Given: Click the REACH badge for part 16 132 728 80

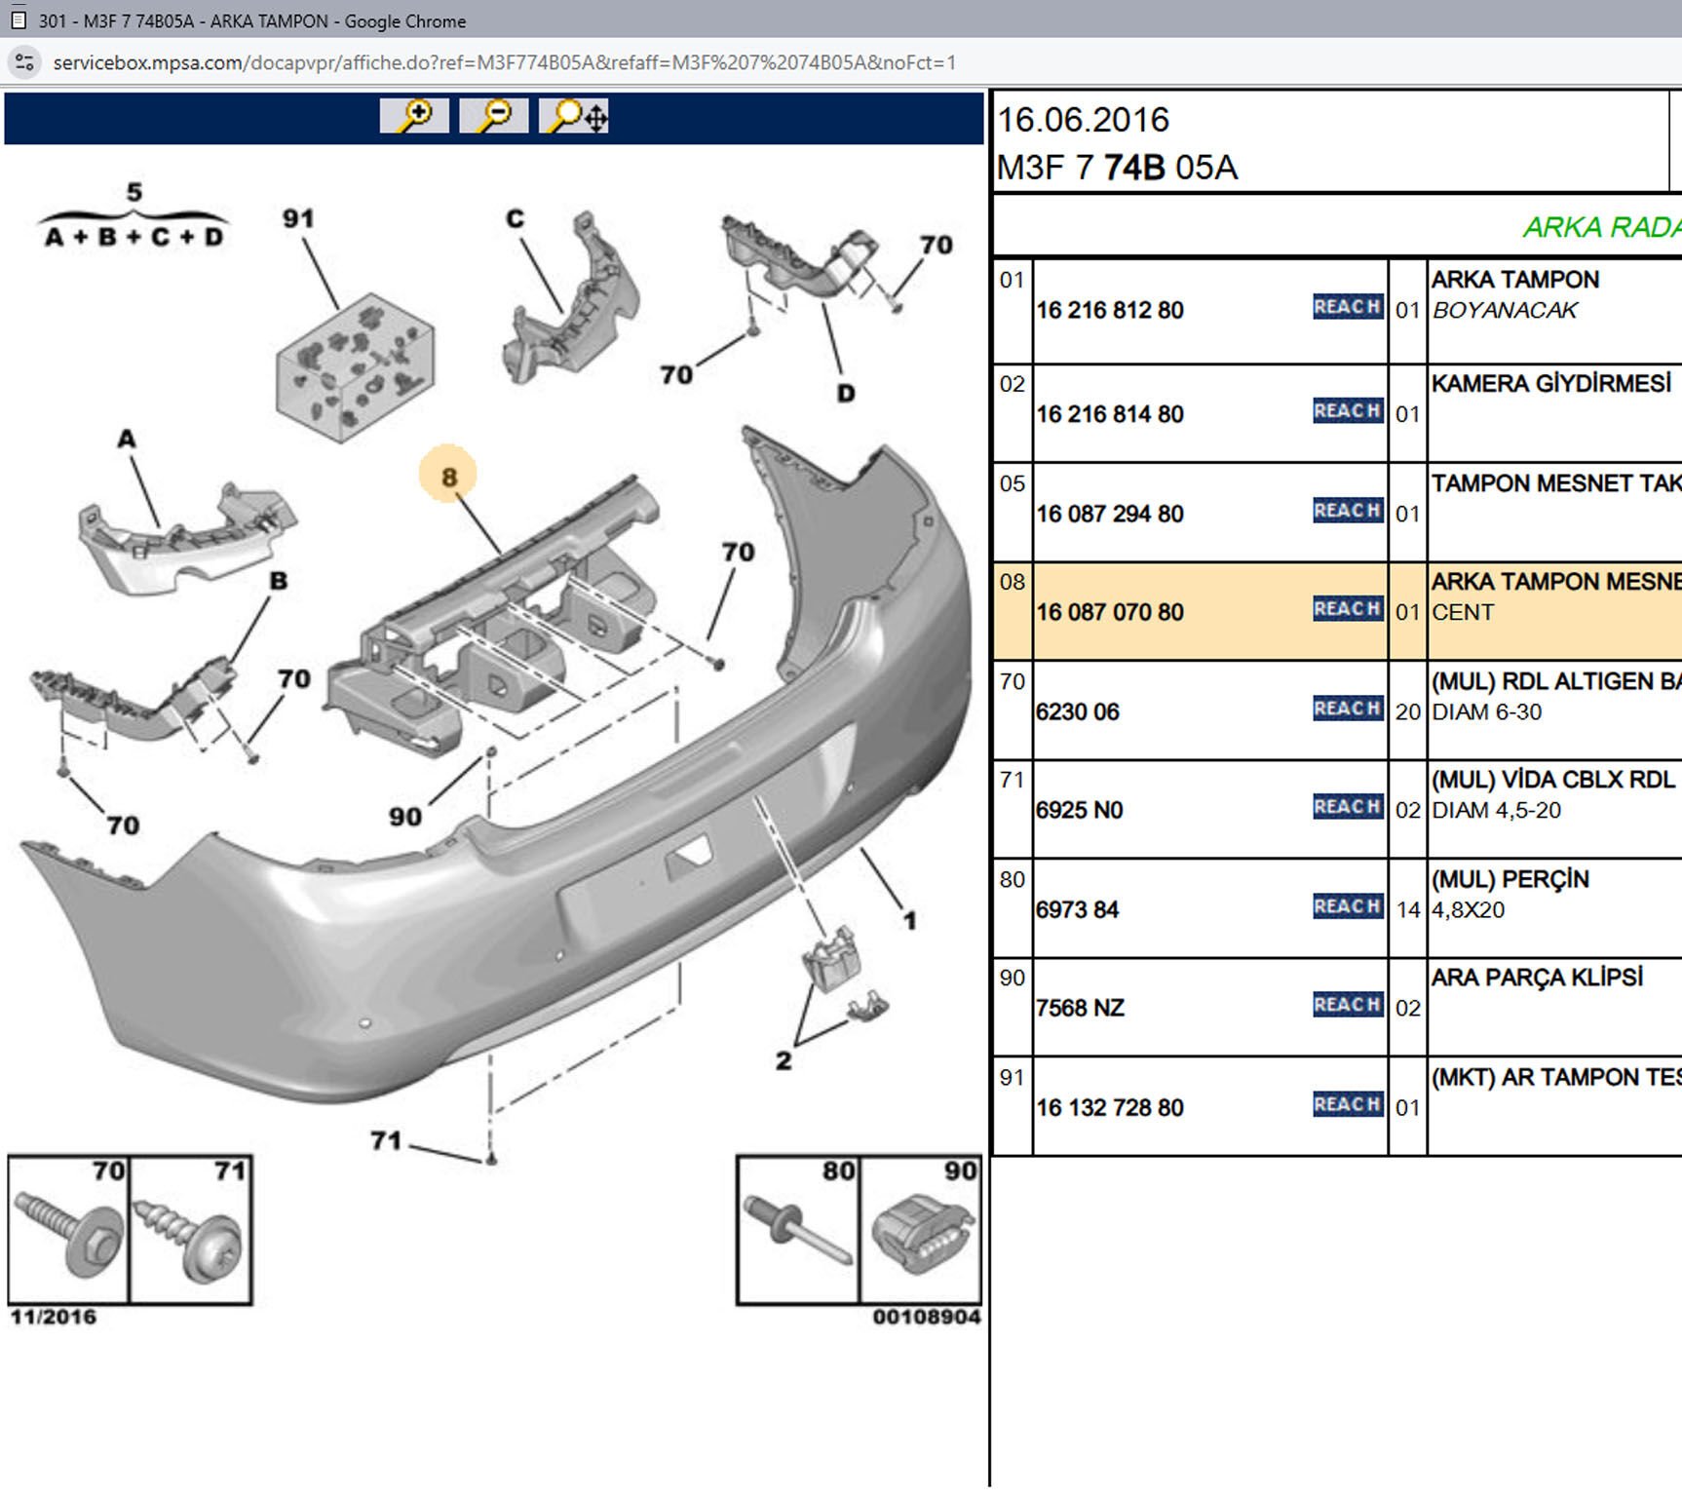Looking at the screenshot, I should click(1347, 1104).
